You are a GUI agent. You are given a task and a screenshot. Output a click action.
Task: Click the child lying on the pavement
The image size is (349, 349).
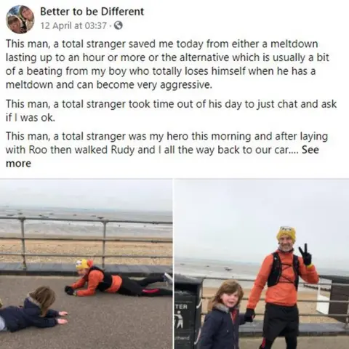tap(33, 309)
